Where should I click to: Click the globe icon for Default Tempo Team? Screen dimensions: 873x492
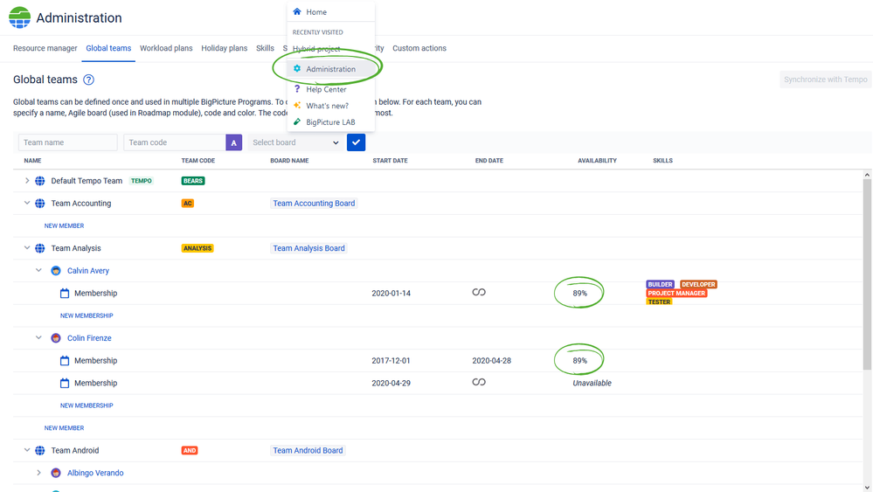pos(40,181)
